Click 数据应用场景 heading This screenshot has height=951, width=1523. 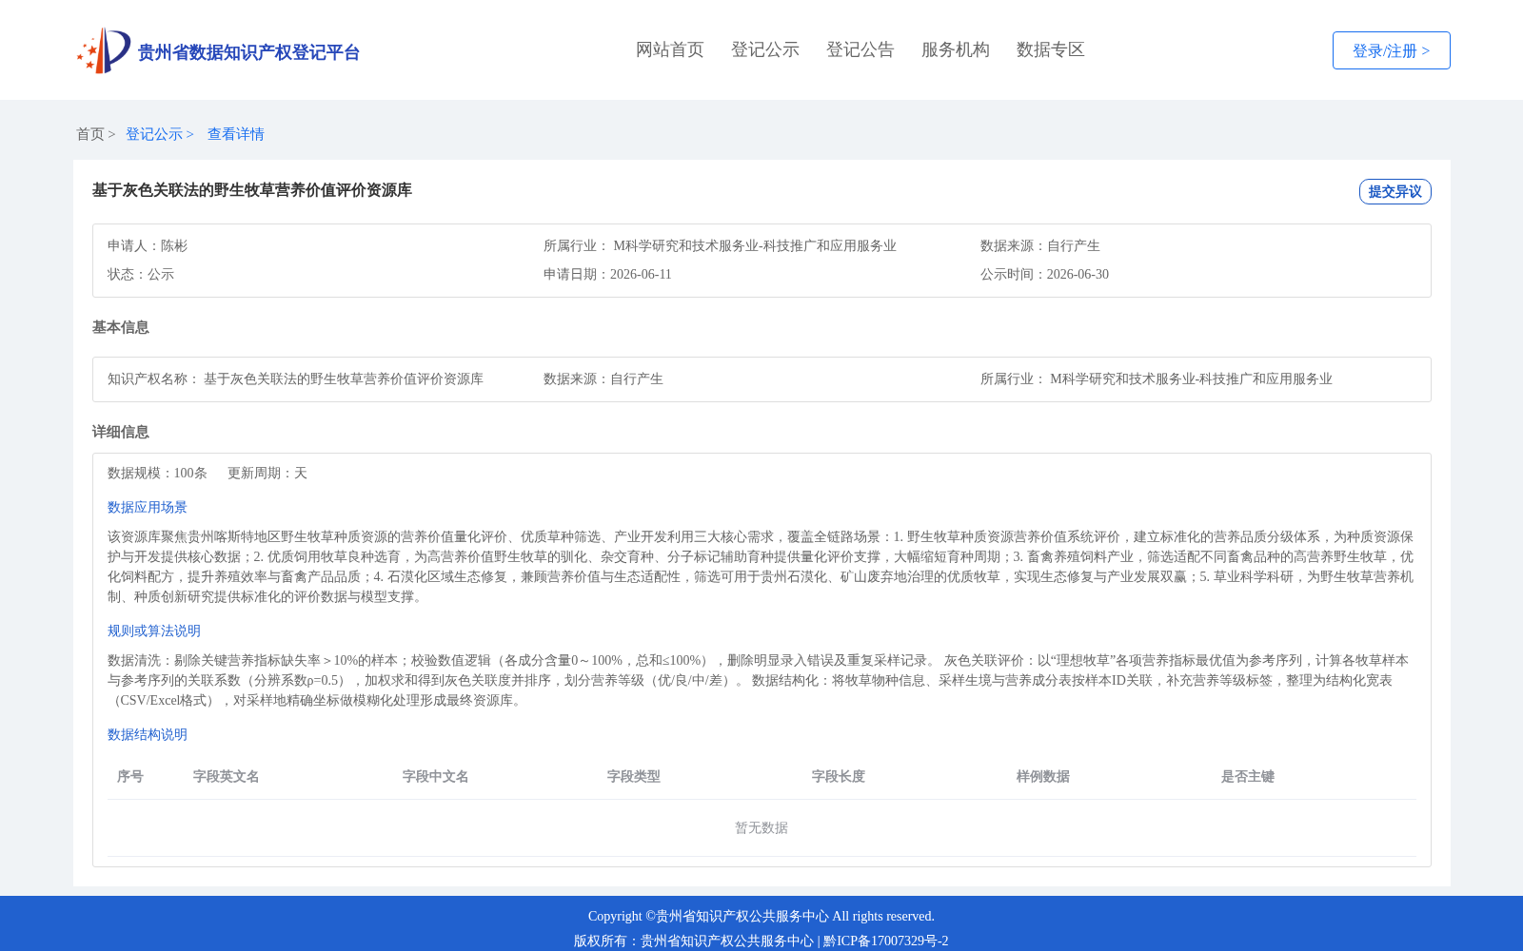point(148,507)
